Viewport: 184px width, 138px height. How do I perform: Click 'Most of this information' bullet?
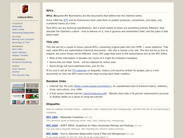point(94,58)
